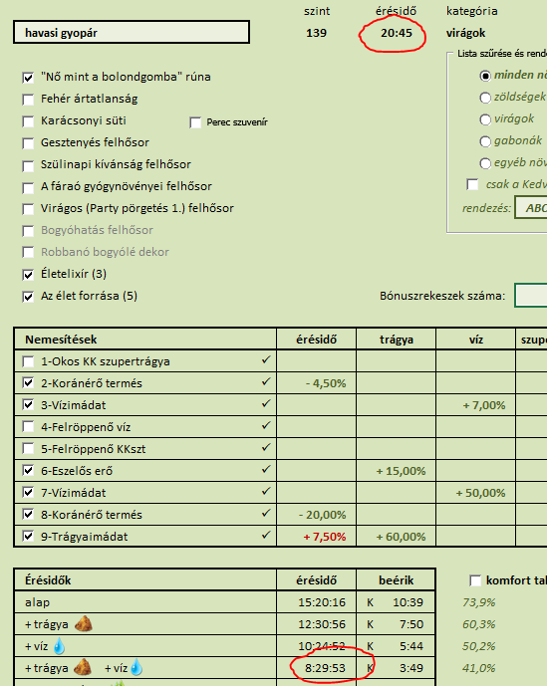Choose virágok filter radio button

pos(485,119)
